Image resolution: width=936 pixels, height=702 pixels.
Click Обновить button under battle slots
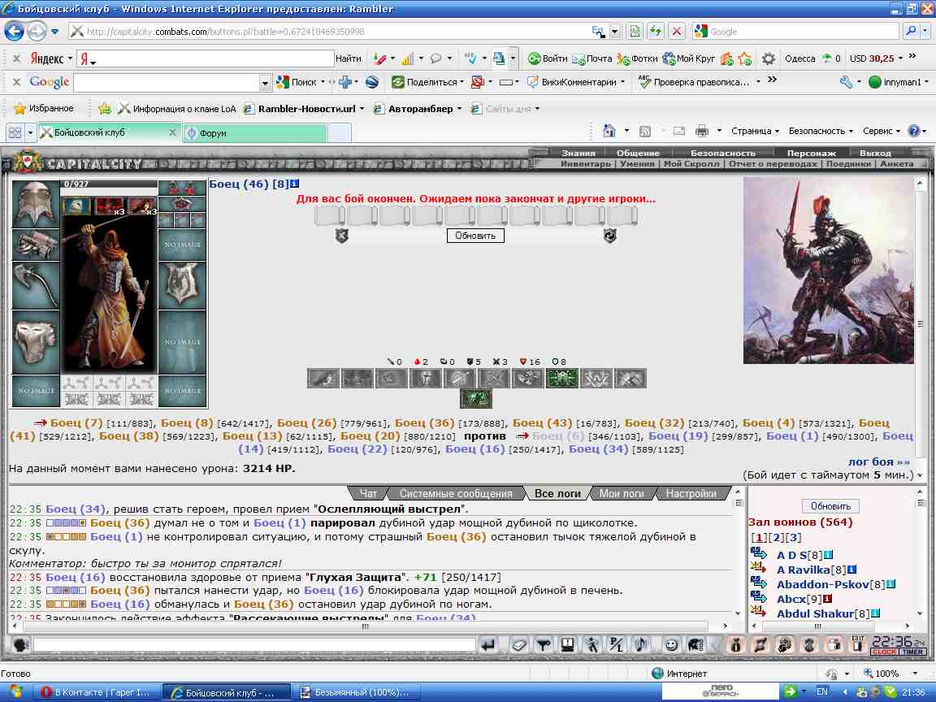(x=475, y=236)
